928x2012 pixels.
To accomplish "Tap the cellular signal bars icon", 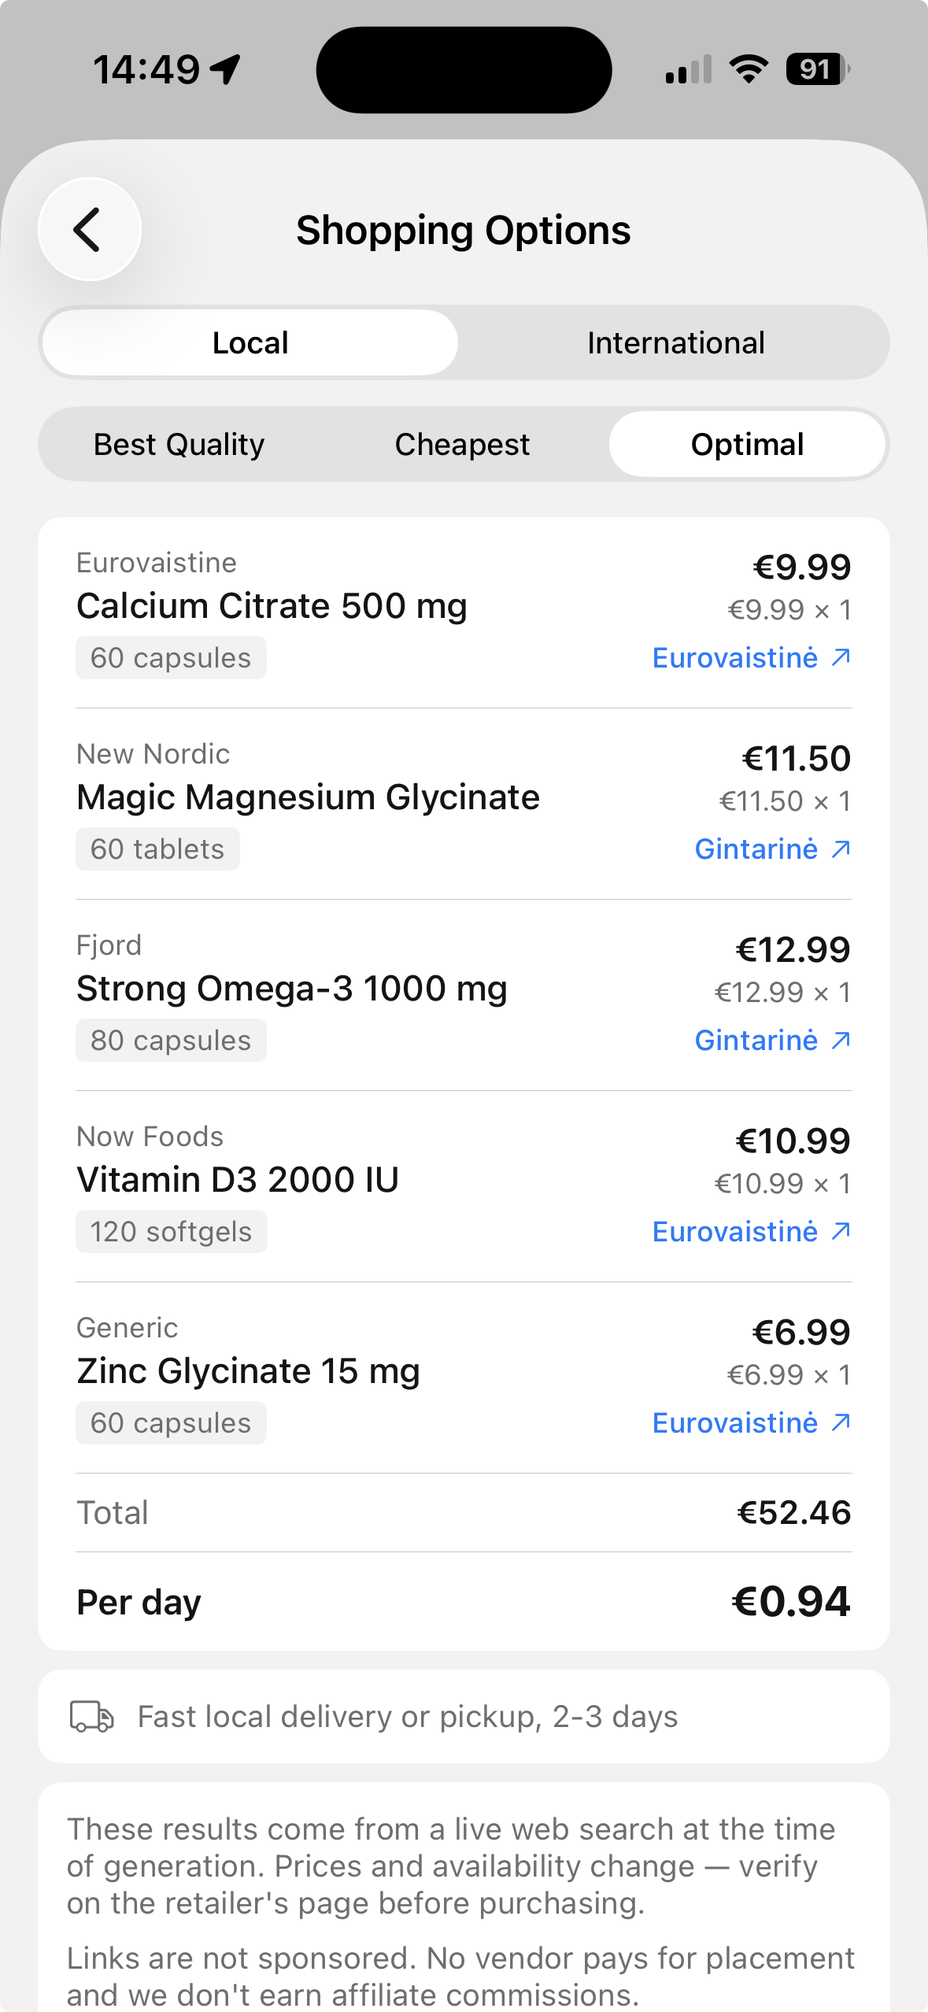I will 689,69.
